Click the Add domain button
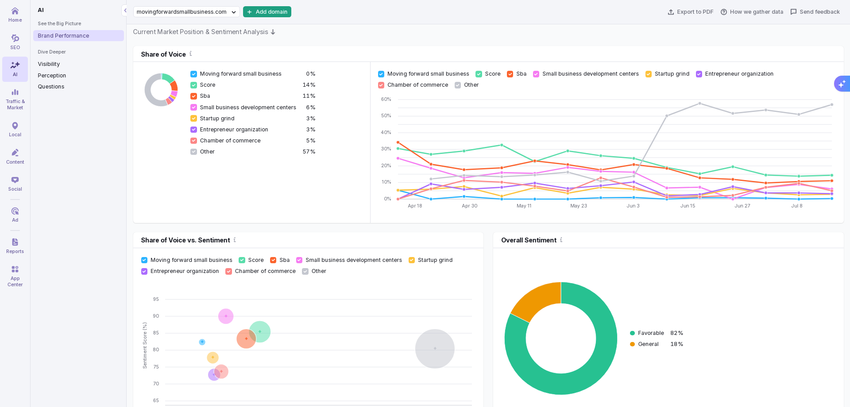The height and width of the screenshot is (407, 850). 267,12
